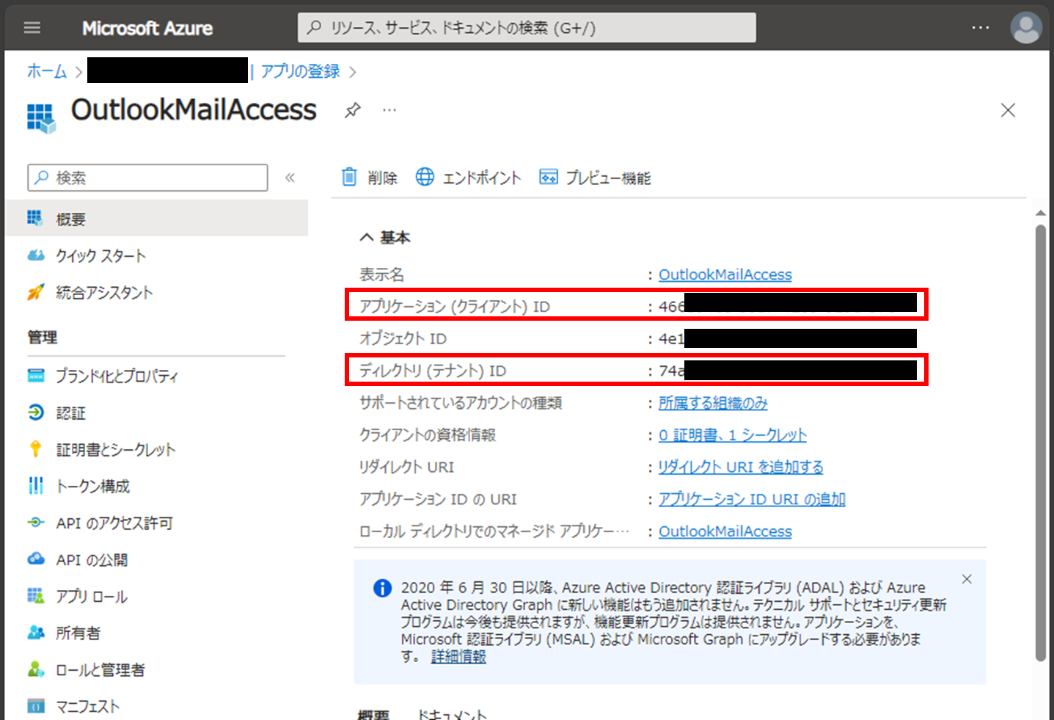This screenshot has width=1054, height=720.
Task: Open the top bar ellipsis menu
Action: pos(980,28)
